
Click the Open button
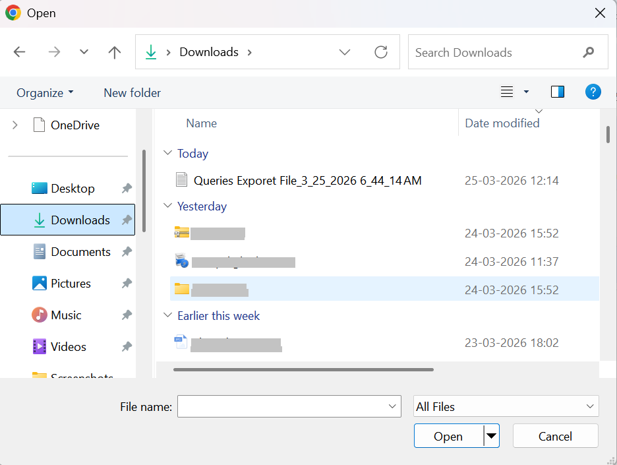[x=448, y=436]
